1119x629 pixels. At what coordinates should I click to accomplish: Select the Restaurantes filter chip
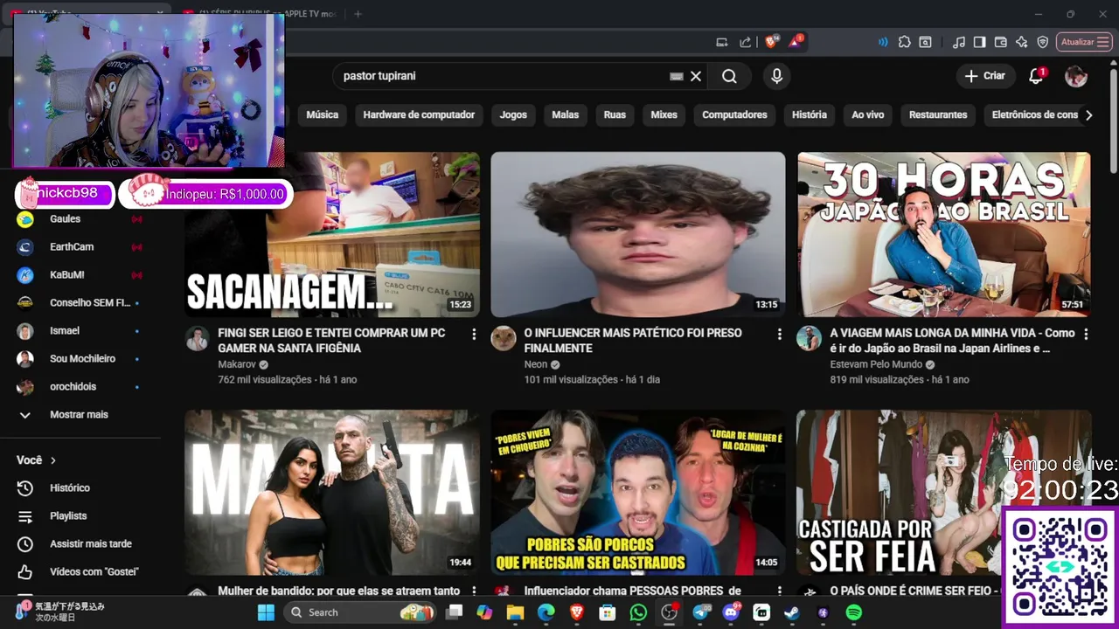tap(938, 114)
